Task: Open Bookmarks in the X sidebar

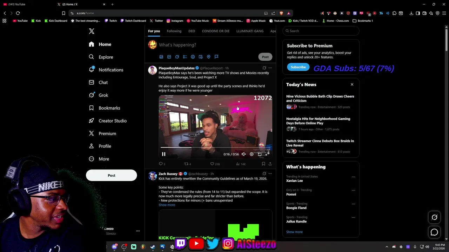Action: click(x=104, y=108)
